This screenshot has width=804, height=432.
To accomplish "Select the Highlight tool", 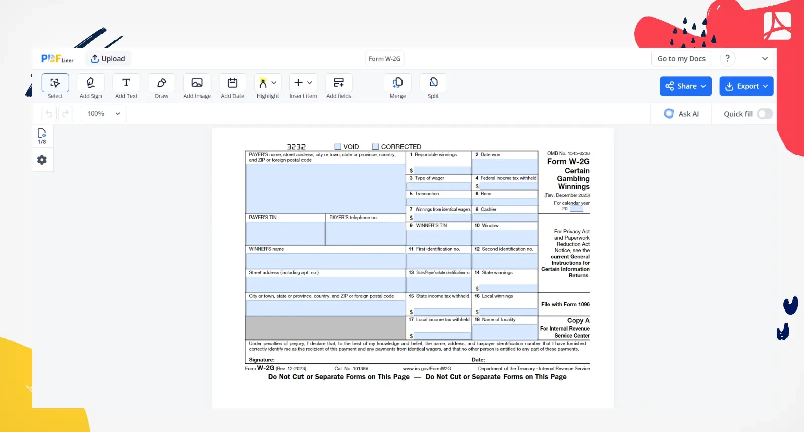I will click(x=263, y=83).
